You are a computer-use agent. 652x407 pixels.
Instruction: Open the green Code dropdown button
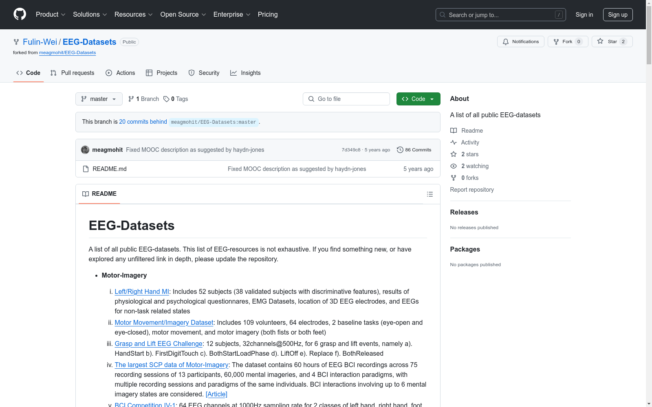coord(419,99)
